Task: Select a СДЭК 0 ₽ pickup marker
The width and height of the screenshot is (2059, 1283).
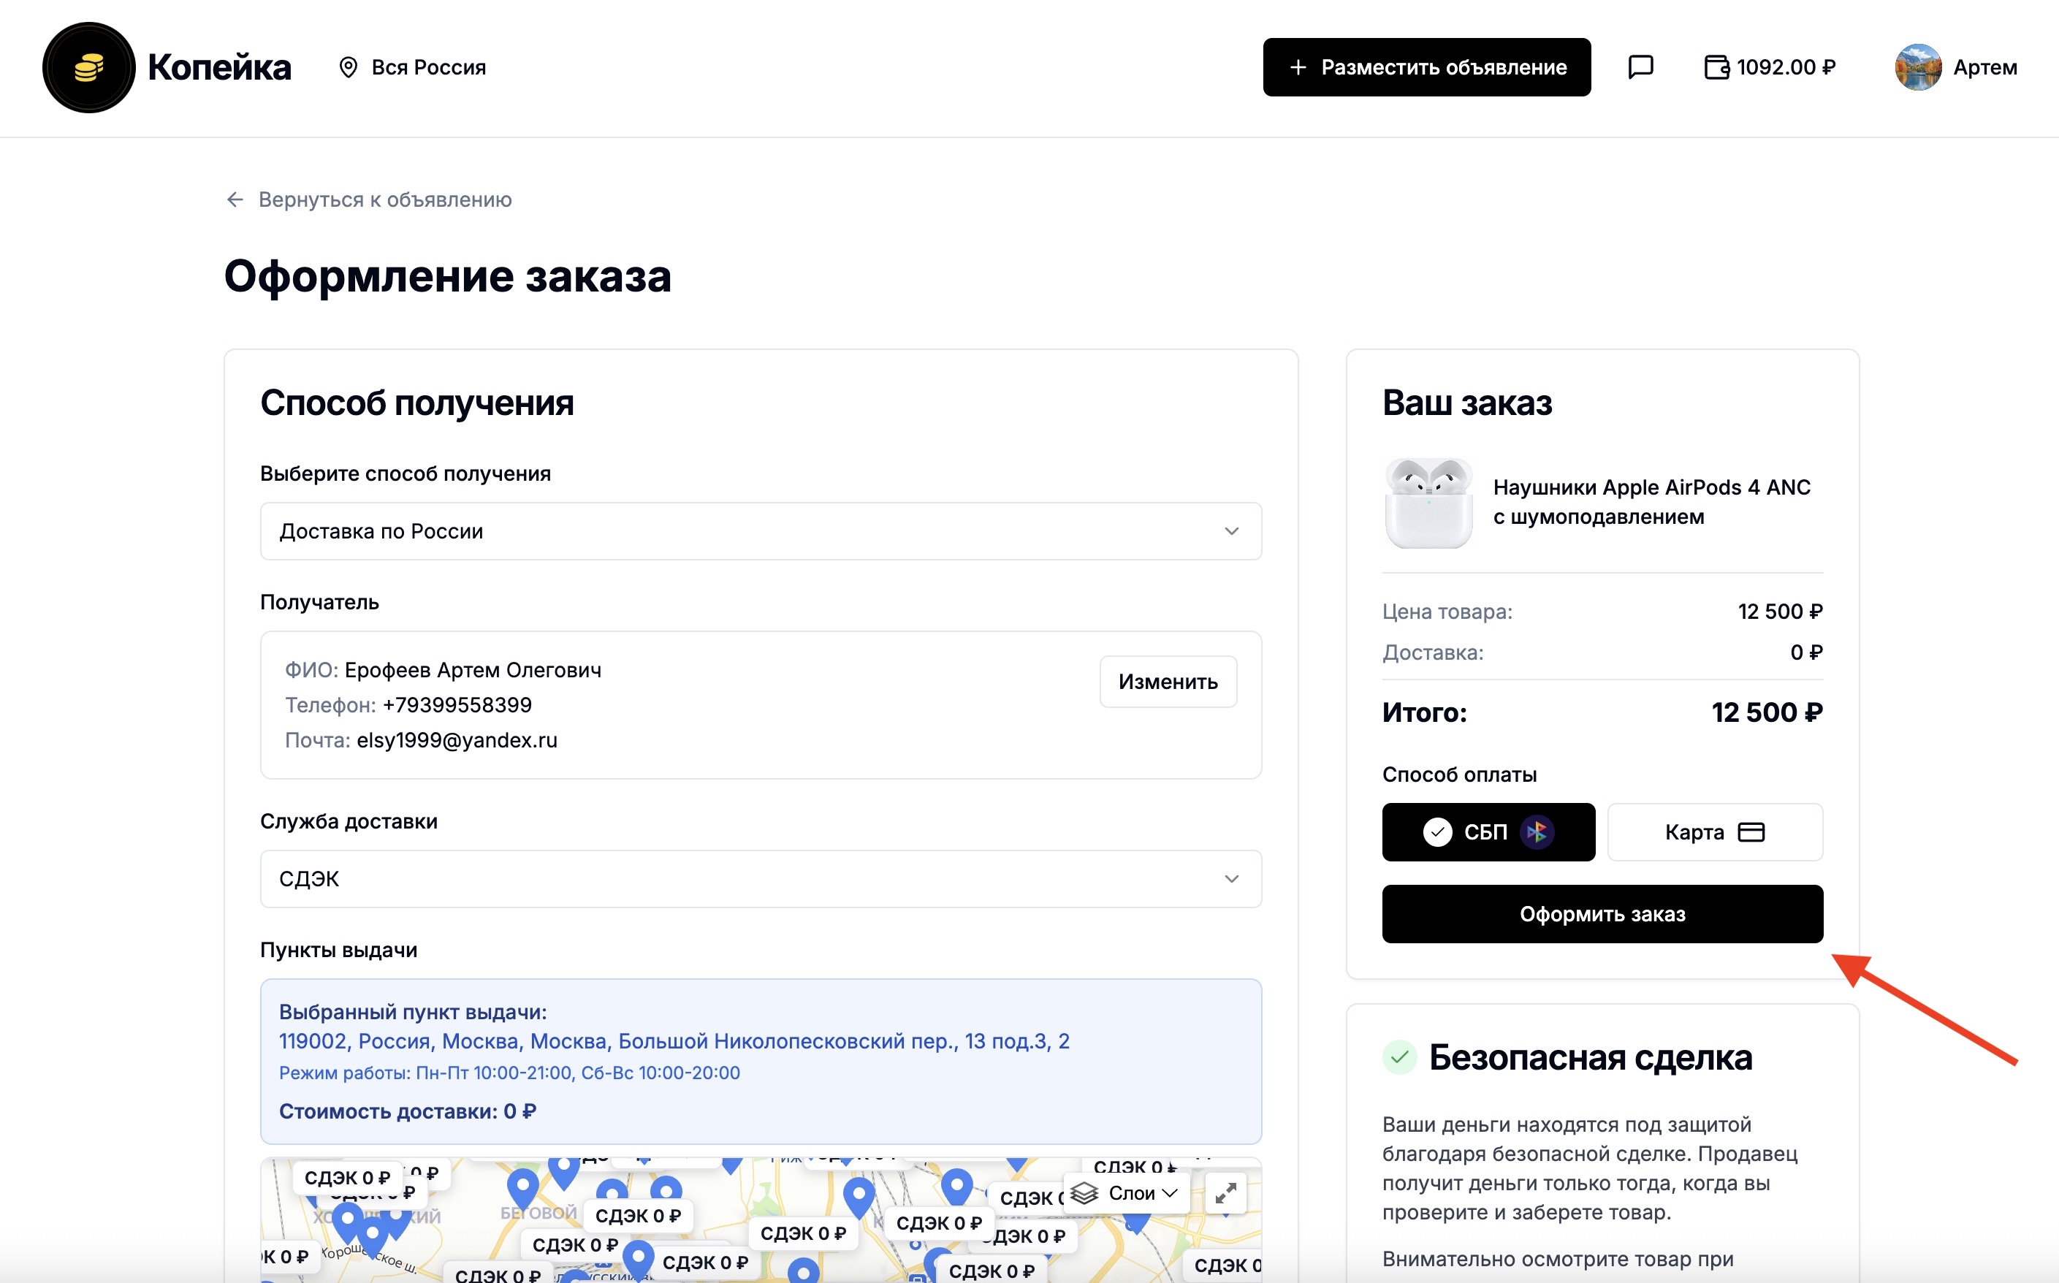Action: point(638,1215)
